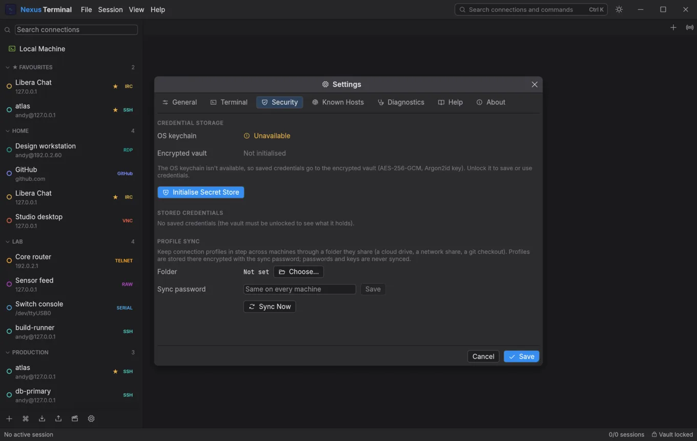
Task: Click the broadcast icon at top right
Action: 690,28
